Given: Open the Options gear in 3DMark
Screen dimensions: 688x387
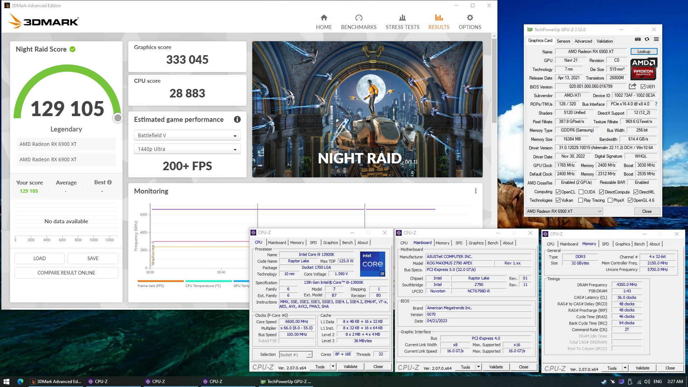Looking at the screenshot, I should [x=470, y=22].
